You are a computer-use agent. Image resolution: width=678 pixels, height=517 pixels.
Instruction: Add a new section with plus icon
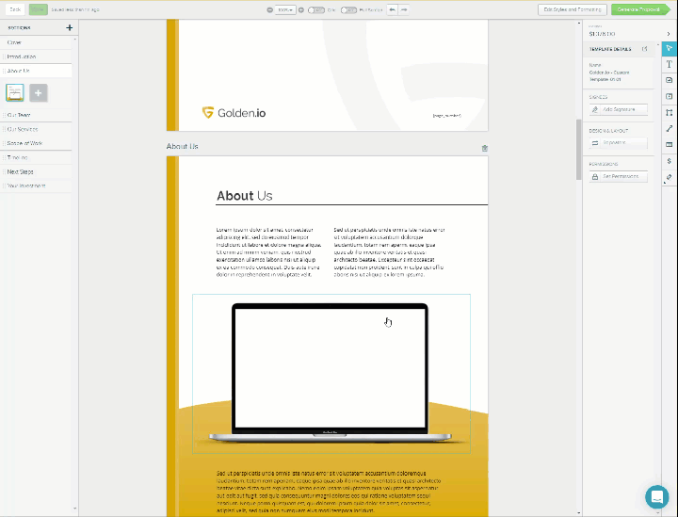[x=69, y=27]
